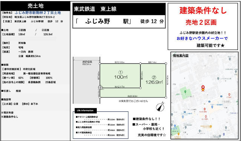The height and width of the screenshot is (141, 241).
Task: Select the 126.9㎡ lot area label
Action: [154, 82]
